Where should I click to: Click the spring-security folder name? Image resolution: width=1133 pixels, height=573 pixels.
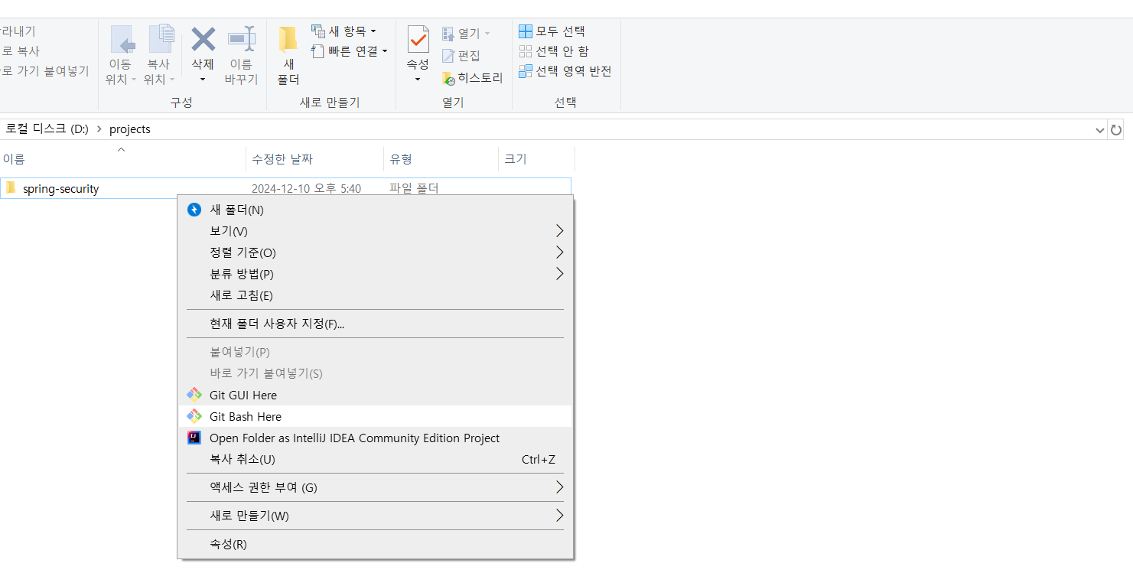[61, 188]
